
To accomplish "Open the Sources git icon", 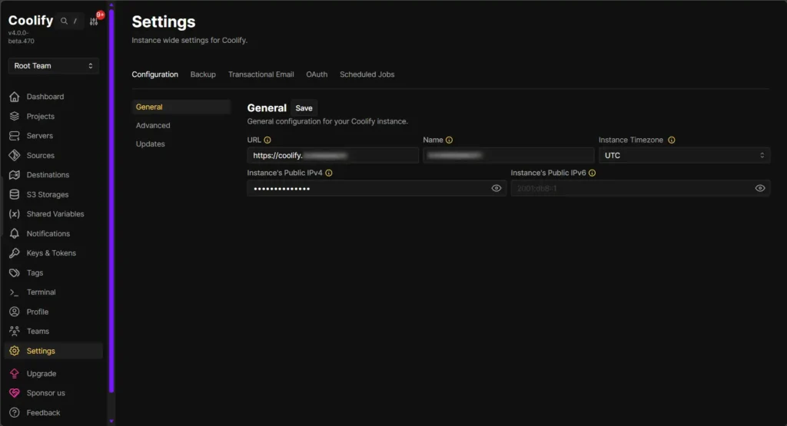I will [x=15, y=155].
